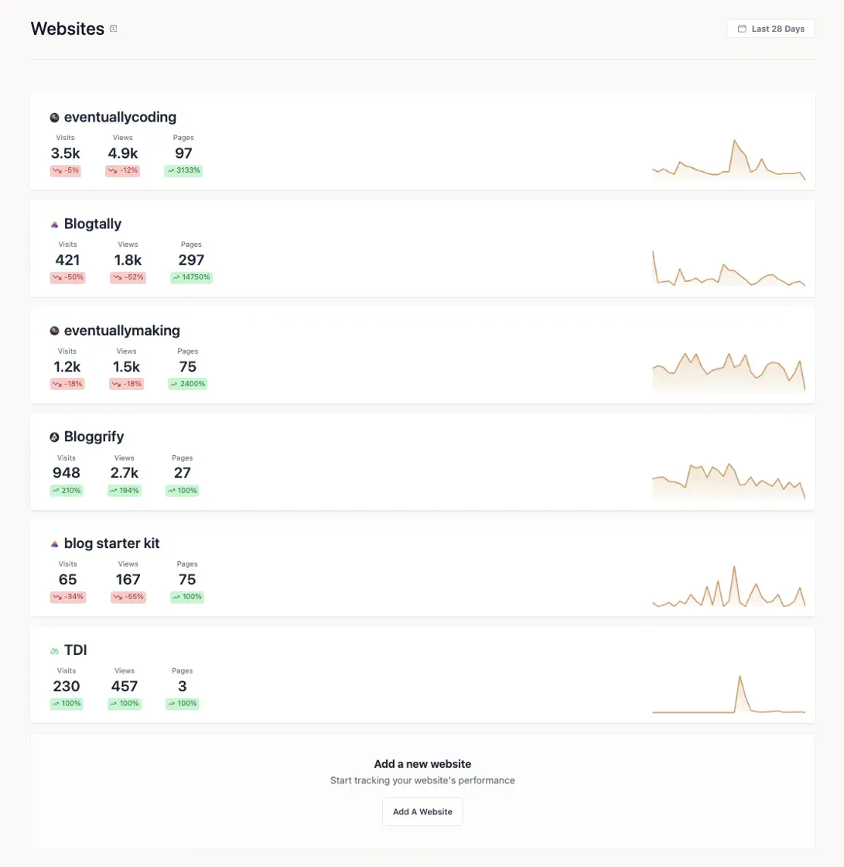
Task: Click the -5% Visits badge on eventuallycoding
Action: (x=66, y=170)
